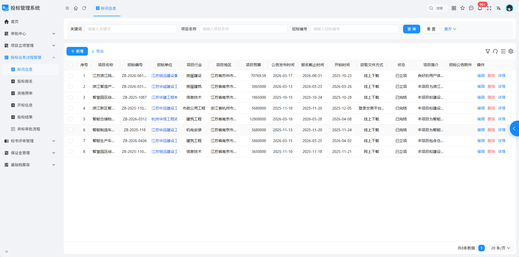Viewport: 519px width, 257px height.
Task: Expand more search filters via 展开
Action: pyautogui.click(x=450, y=29)
